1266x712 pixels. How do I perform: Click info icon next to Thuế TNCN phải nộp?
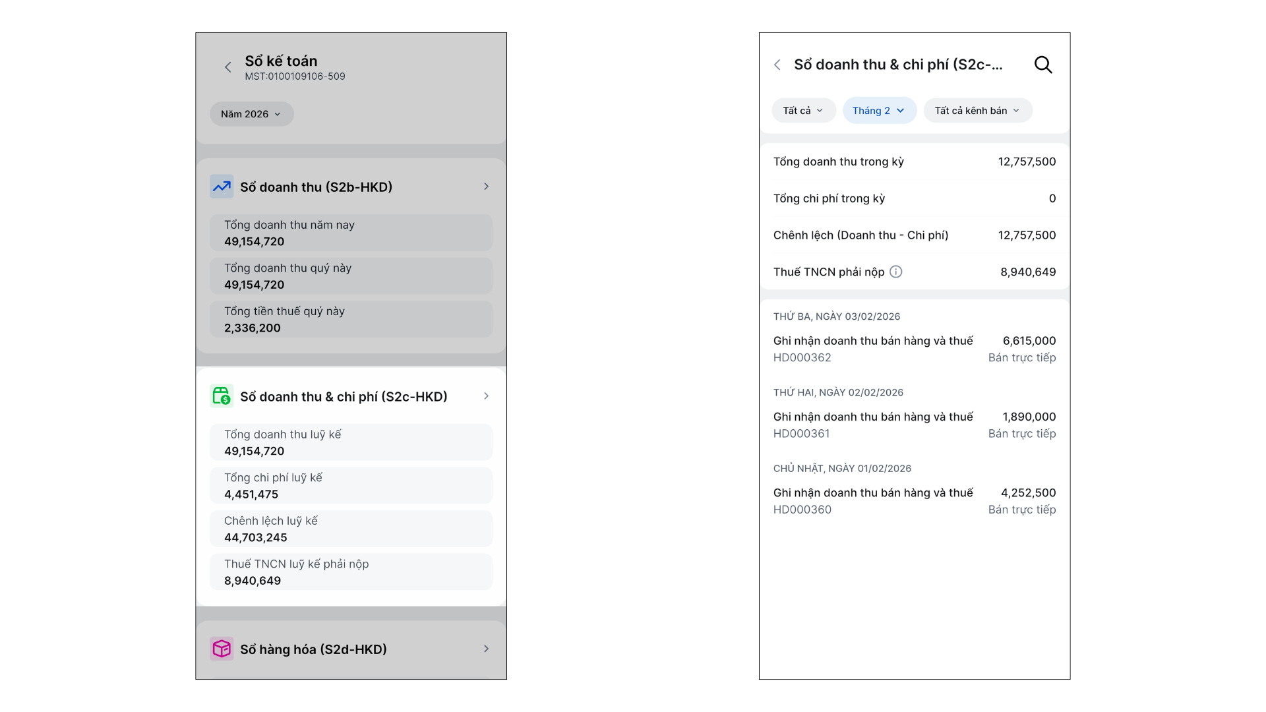[895, 272]
